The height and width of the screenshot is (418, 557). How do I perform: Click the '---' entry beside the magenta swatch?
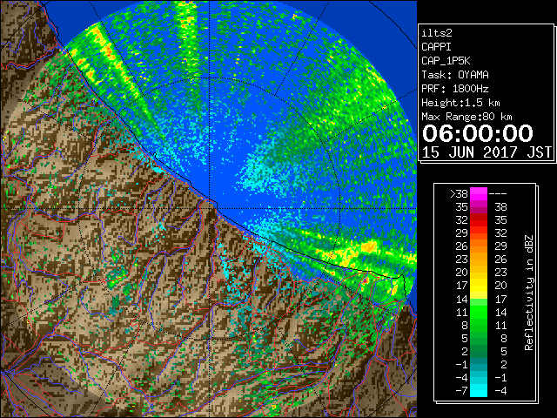pyautogui.click(x=498, y=194)
